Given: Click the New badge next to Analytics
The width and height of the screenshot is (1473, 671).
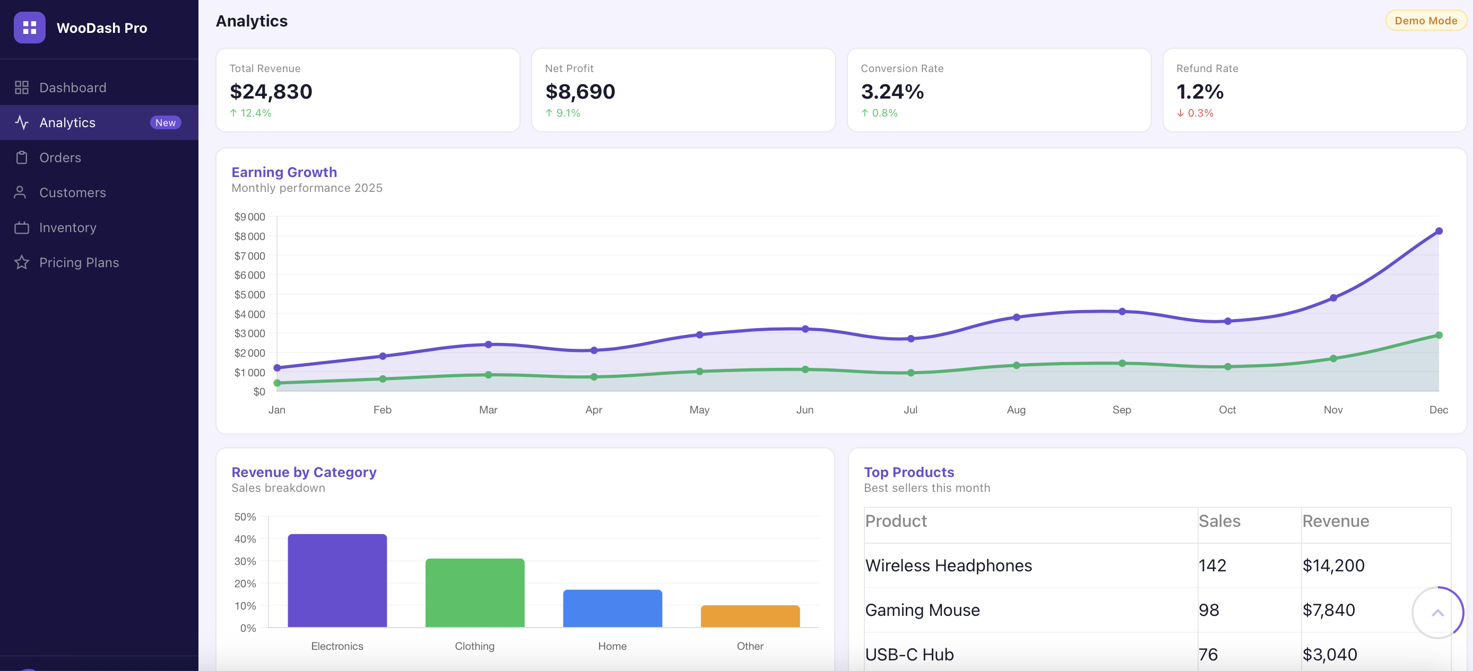Looking at the screenshot, I should pos(165,122).
